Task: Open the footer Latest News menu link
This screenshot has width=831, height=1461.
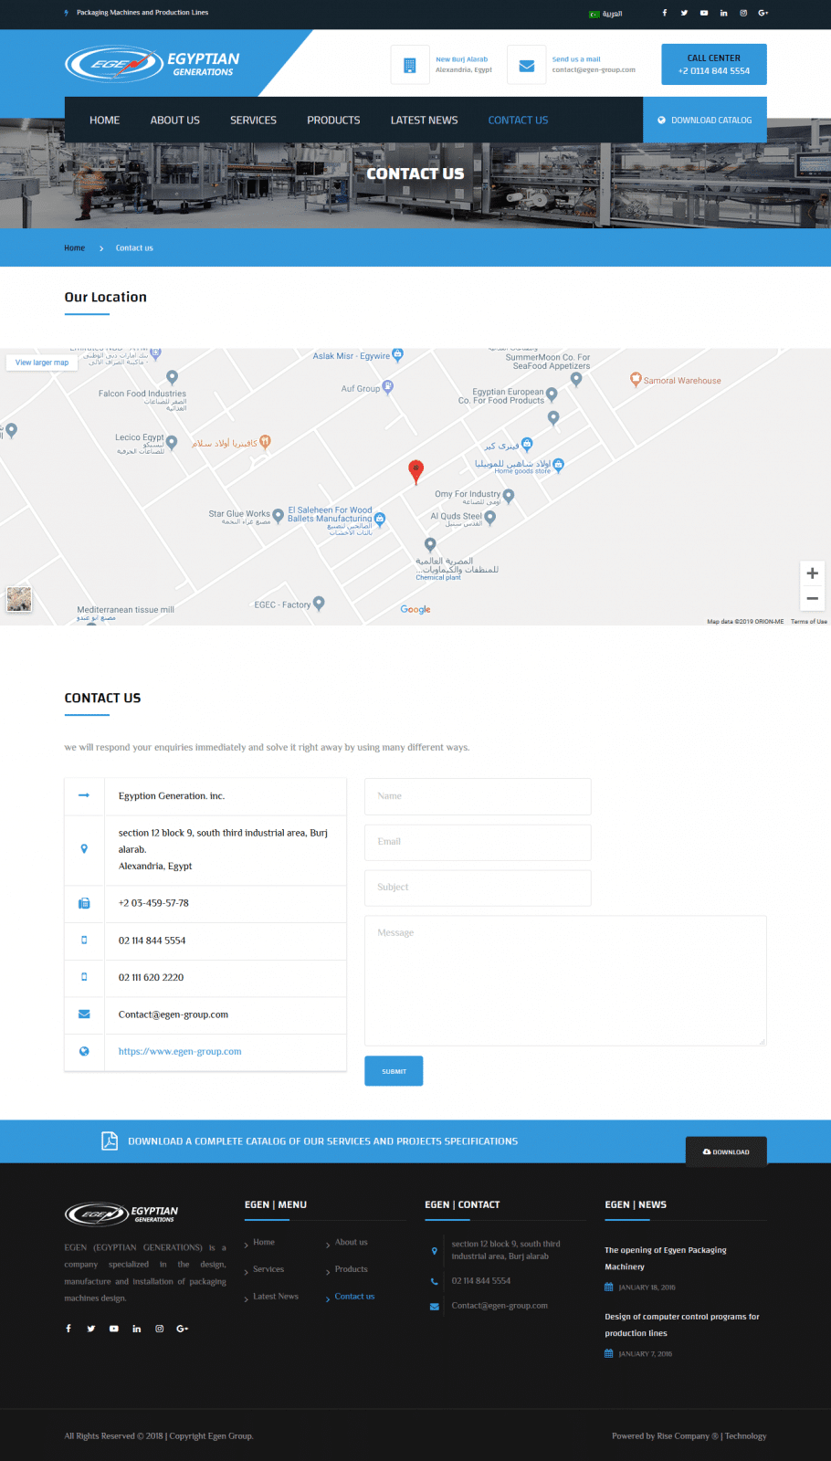Action: 276,1297
